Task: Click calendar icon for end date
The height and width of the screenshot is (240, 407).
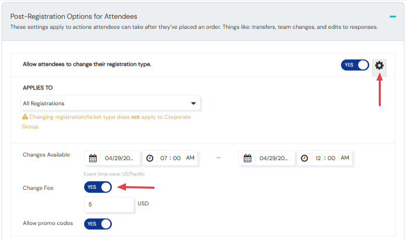Action: (247, 158)
